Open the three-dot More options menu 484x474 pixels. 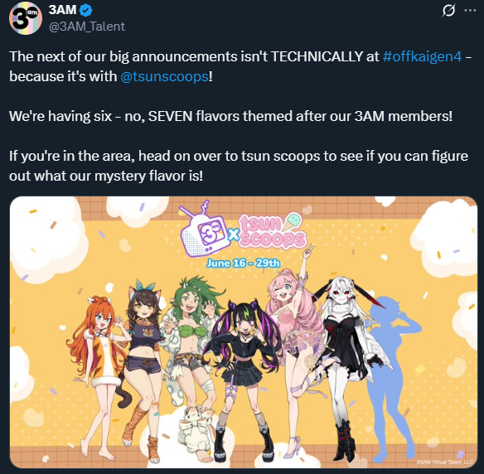point(470,11)
